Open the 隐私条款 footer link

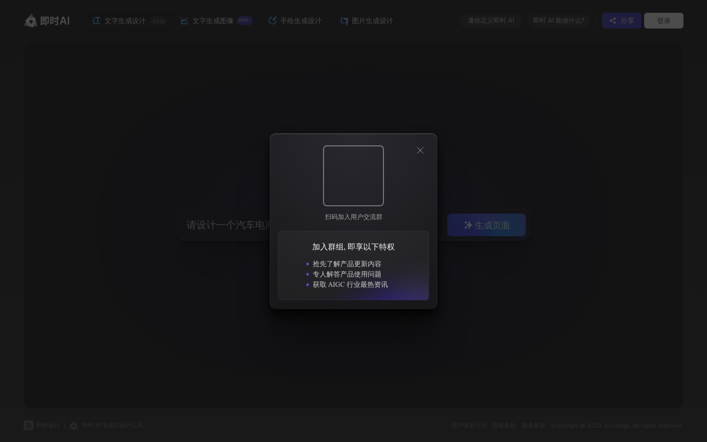coord(504,425)
